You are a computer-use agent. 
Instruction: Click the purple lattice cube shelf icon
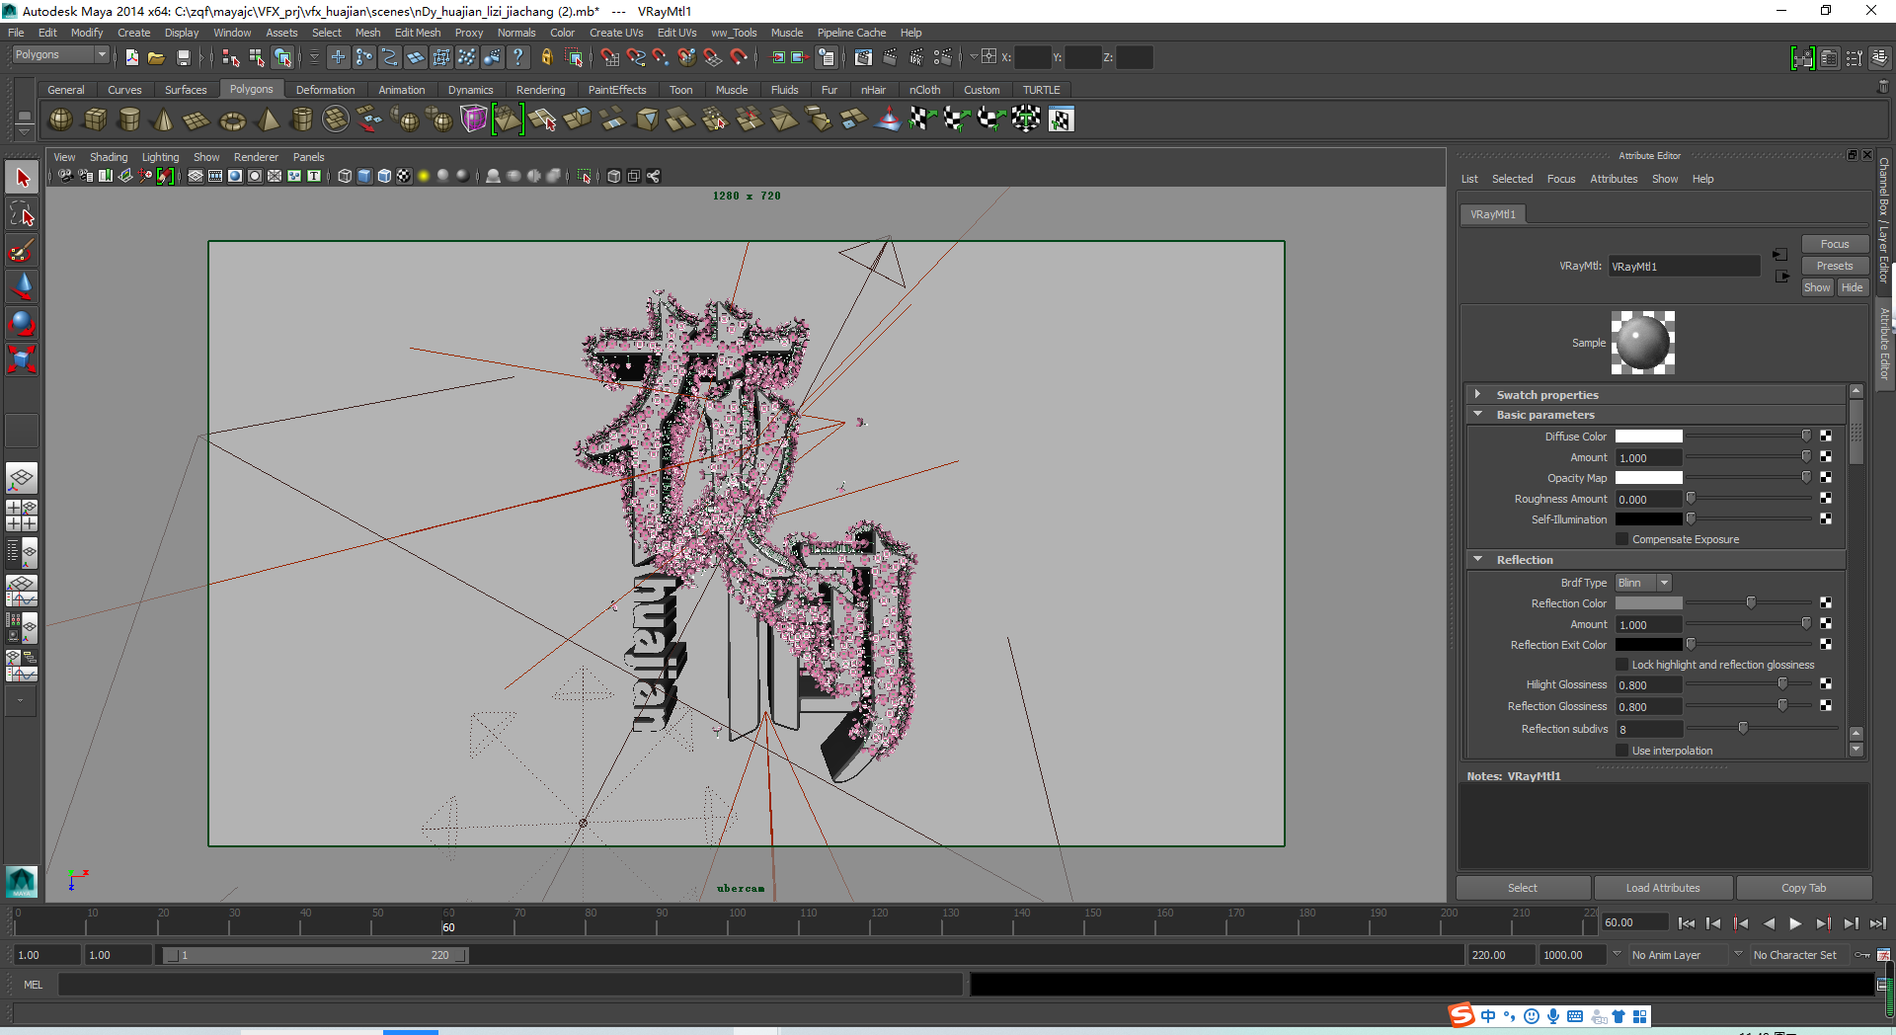pos(474,119)
